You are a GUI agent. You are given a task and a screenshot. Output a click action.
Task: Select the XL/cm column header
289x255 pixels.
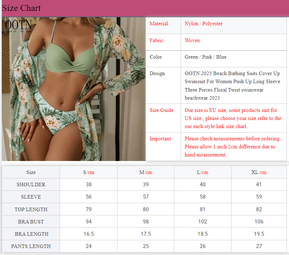[x=259, y=172]
